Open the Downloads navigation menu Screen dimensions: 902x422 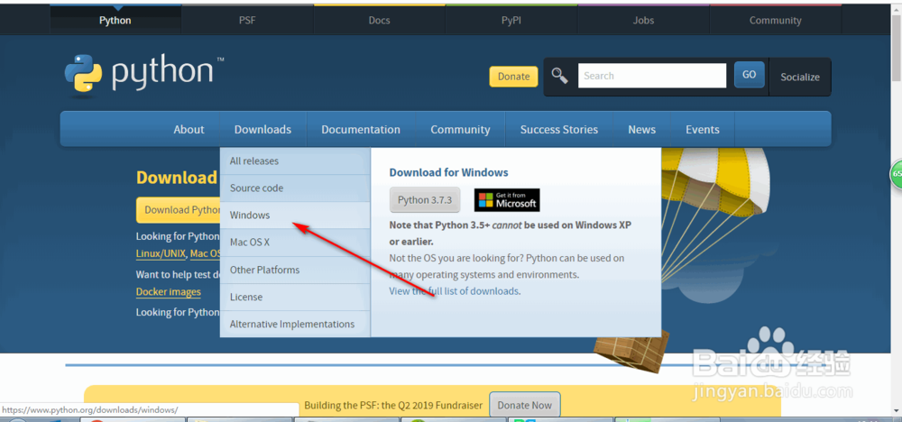point(262,129)
